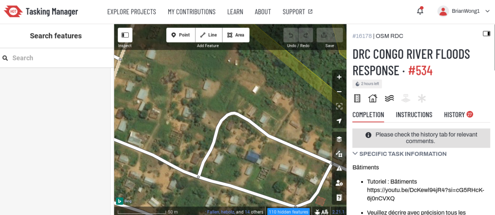Click the Fallen contributor link
Viewport: 495px width, 215px height.
(x=213, y=212)
